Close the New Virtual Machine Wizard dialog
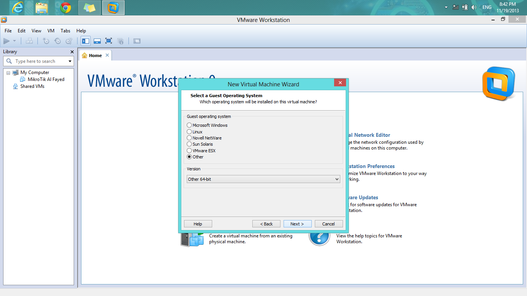This screenshot has height=296, width=527. pyautogui.click(x=340, y=83)
